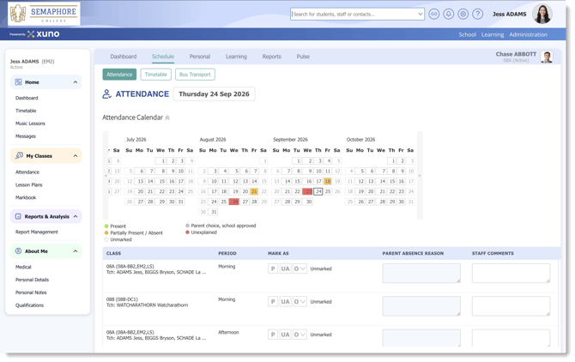Click the About Me person icon

point(18,251)
